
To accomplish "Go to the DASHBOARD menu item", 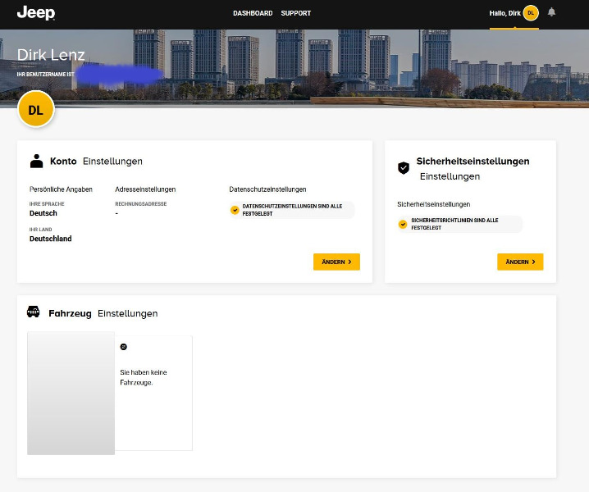I will pyautogui.click(x=253, y=13).
